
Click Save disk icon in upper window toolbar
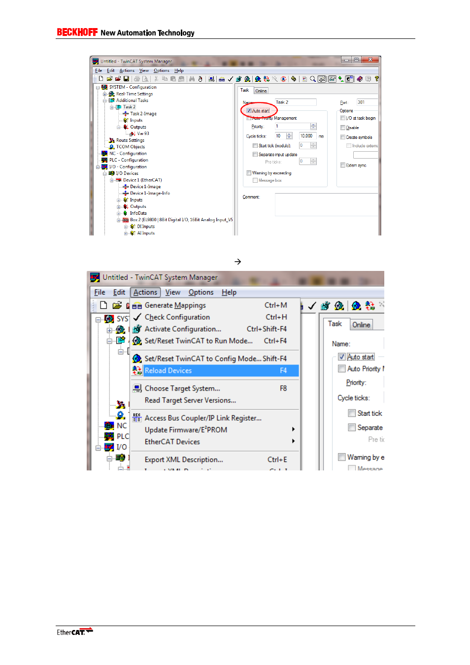pos(126,79)
